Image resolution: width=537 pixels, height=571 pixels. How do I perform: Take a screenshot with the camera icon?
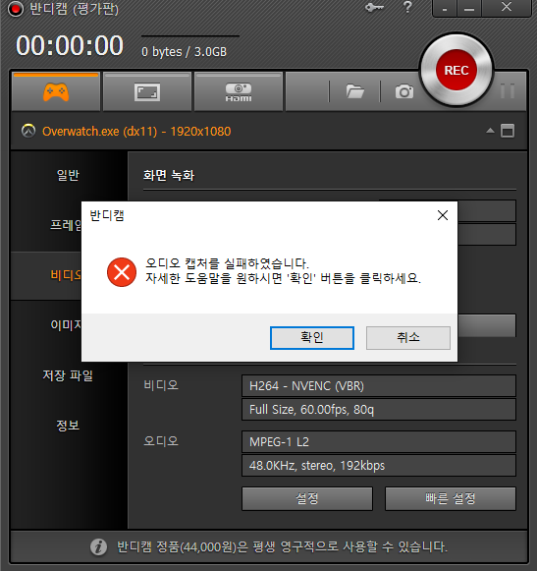[404, 91]
